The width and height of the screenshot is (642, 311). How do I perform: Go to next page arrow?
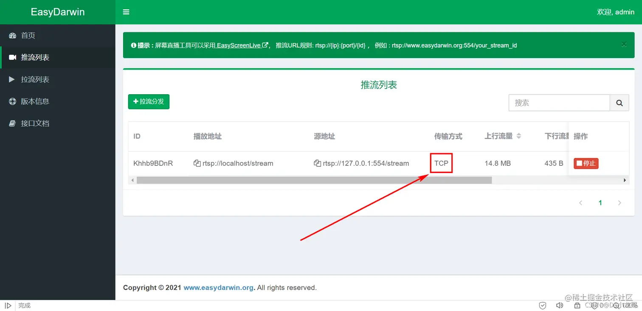(619, 203)
